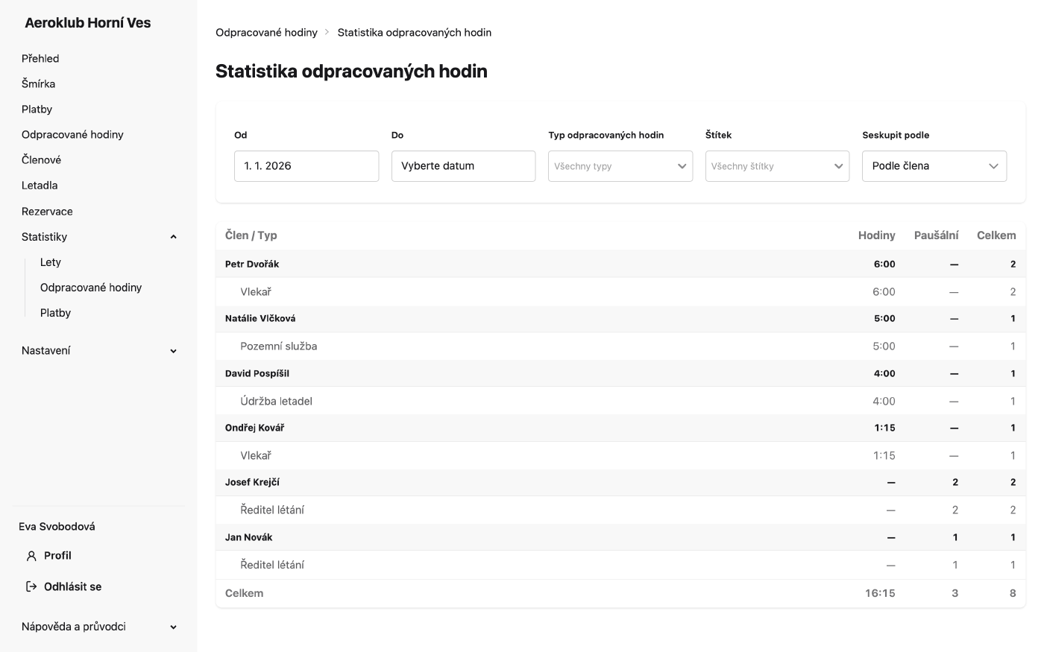Image resolution: width=1044 pixels, height=652 pixels.
Task: Select the Petr Dvořák row
Action: click(620, 264)
